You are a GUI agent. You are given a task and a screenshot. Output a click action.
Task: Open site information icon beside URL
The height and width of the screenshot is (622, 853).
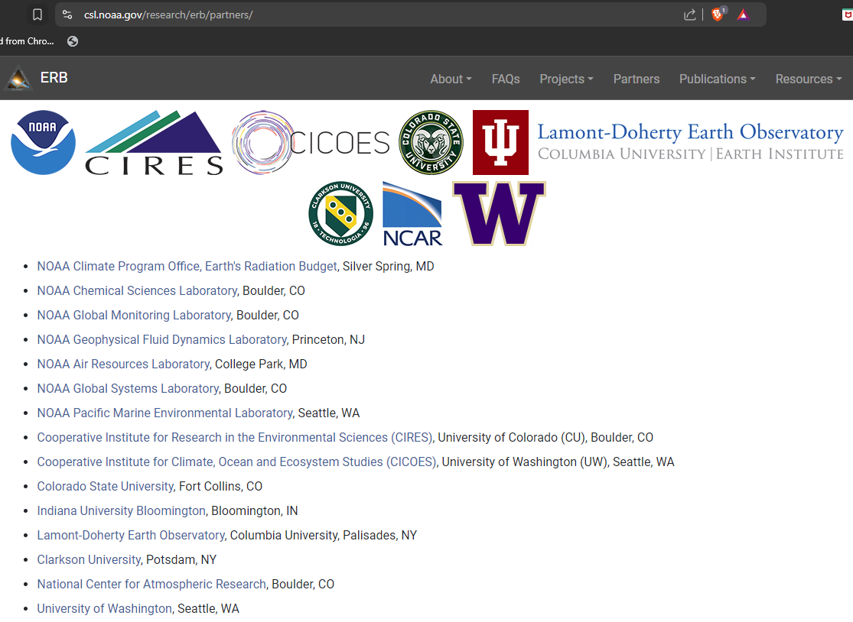pos(67,15)
